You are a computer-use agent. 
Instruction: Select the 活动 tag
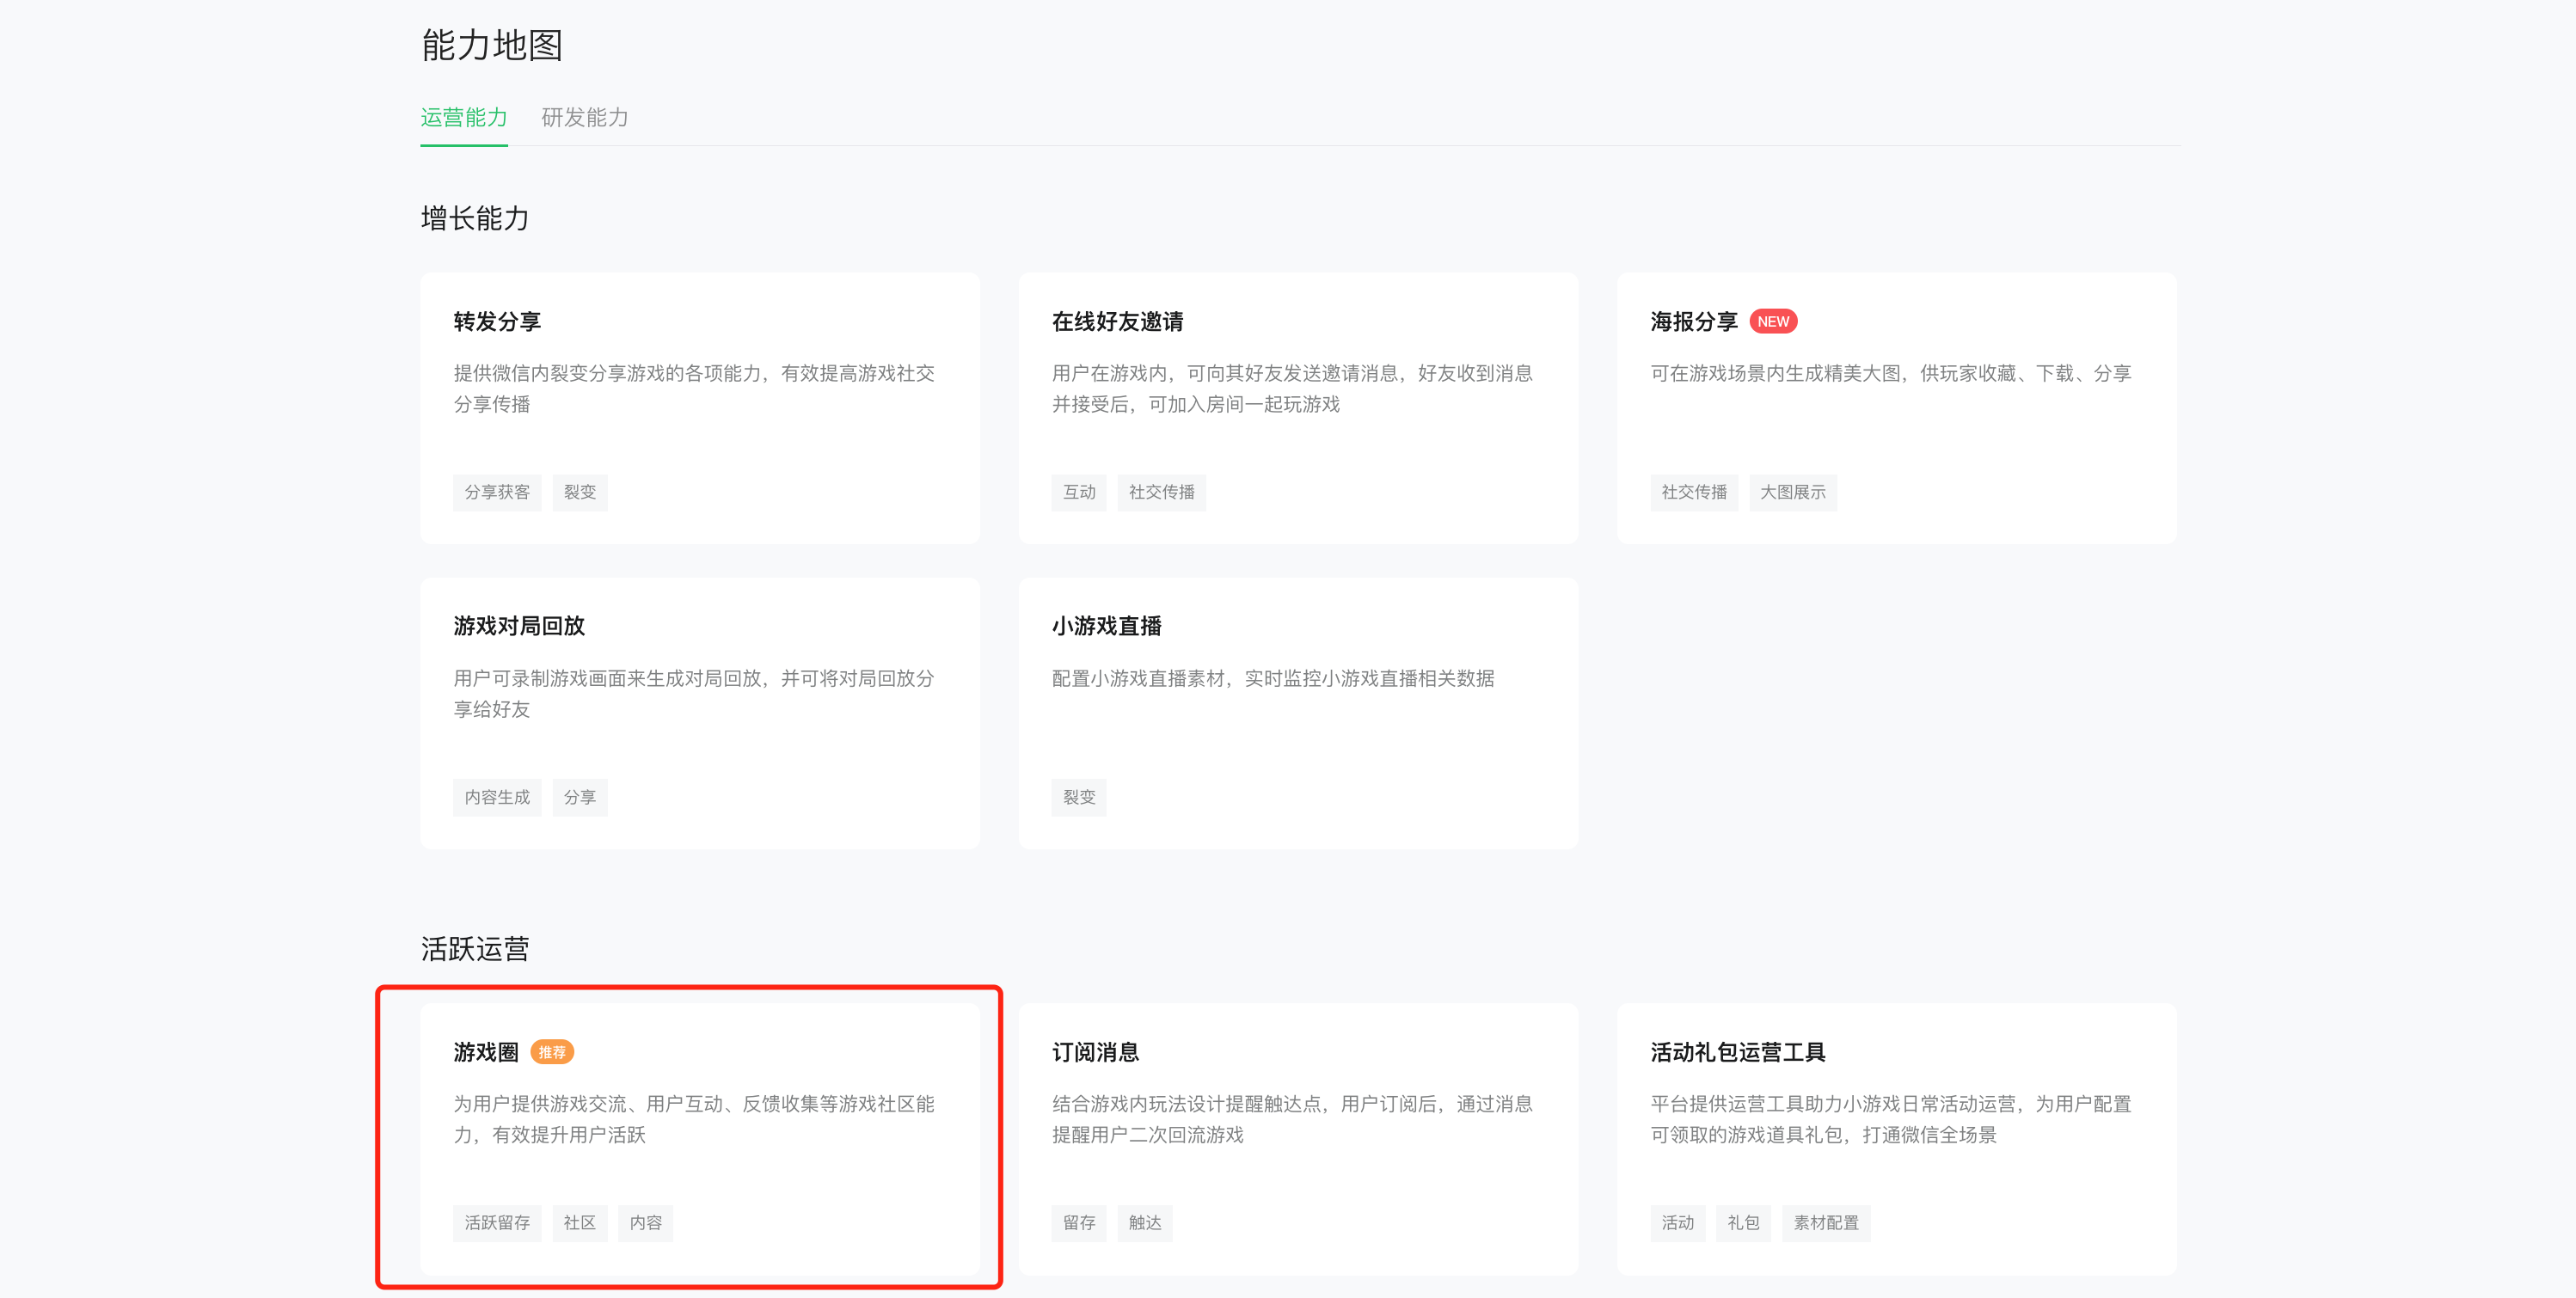point(1678,1223)
